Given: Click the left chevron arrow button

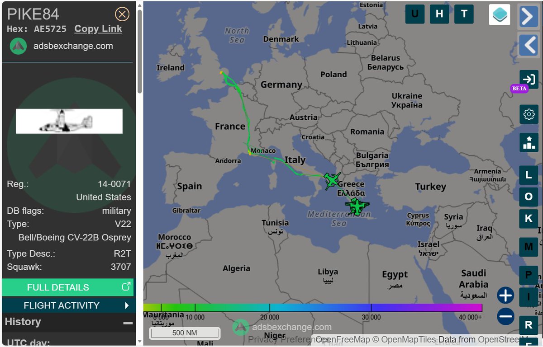Looking at the screenshot, I should tap(528, 46).
